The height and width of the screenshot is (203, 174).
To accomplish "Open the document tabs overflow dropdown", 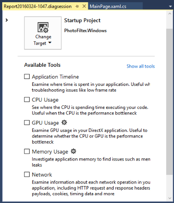I will coord(171,7).
